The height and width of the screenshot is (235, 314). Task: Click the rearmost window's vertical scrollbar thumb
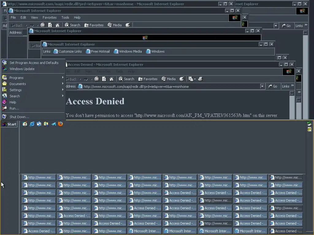[x=305, y=77]
